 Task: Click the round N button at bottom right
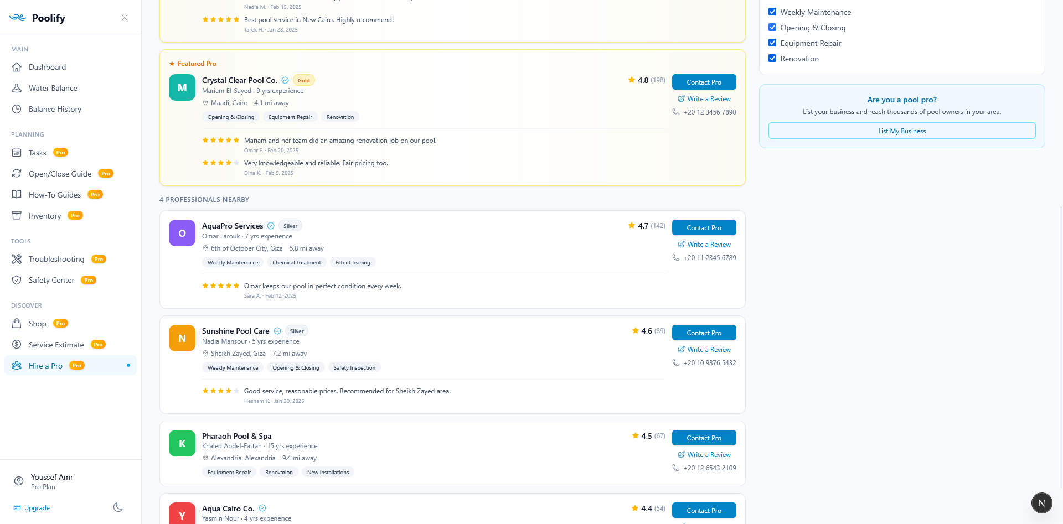click(x=1041, y=503)
